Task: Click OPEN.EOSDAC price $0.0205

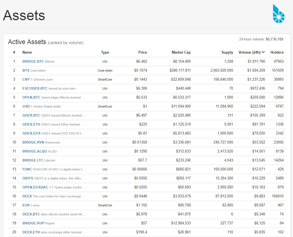Action: (x=140, y=187)
